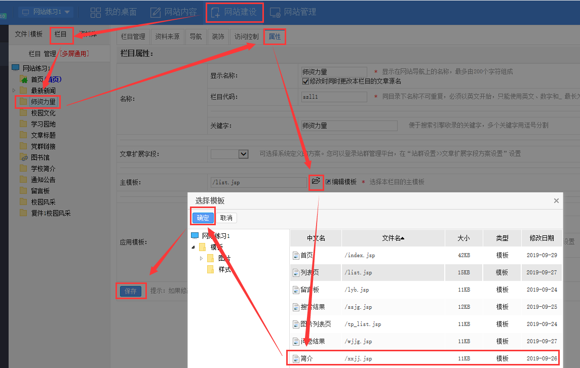Toggle 修改时同时更改本栏目的文章源名 checkbox

pyautogui.click(x=305, y=81)
